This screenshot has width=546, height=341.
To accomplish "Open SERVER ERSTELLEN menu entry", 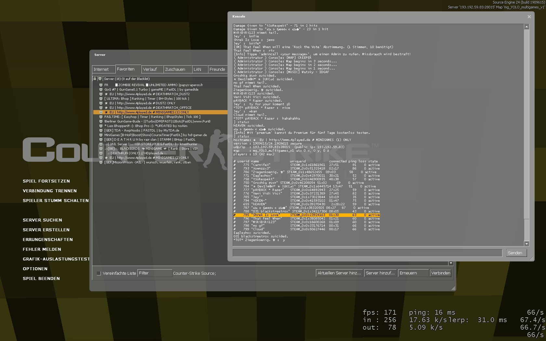I will pos(46,230).
